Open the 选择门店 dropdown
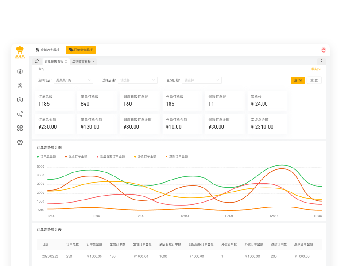The height and width of the screenshot is (266, 341). (x=73, y=80)
